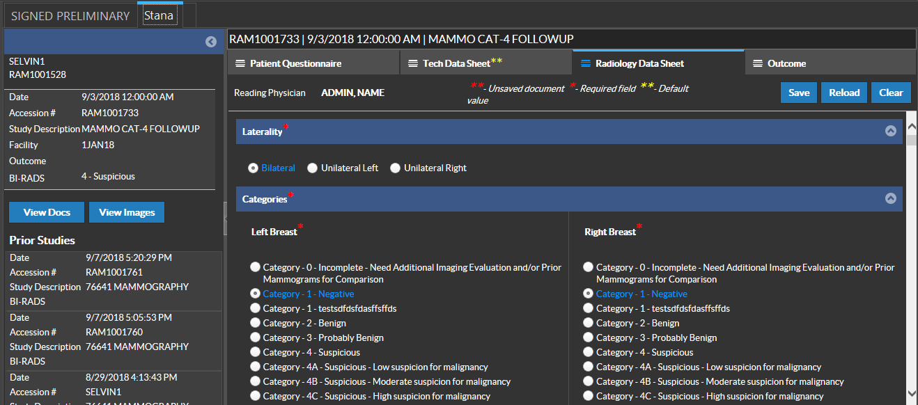The height and width of the screenshot is (405, 918).
Task: Click the vertical splitter handle between panels
Action: (x=225, y=219)
